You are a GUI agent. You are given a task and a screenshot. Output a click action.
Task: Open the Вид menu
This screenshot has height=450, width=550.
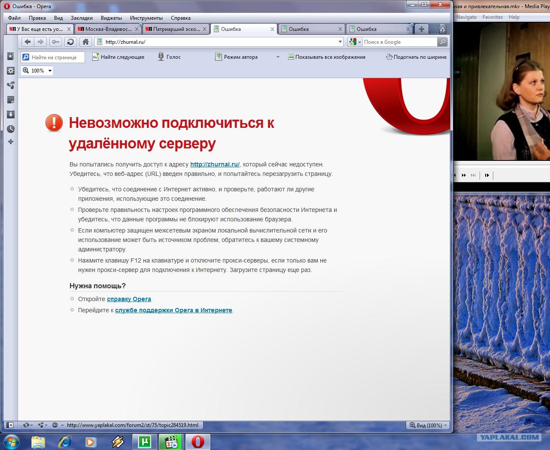(58, 18)
